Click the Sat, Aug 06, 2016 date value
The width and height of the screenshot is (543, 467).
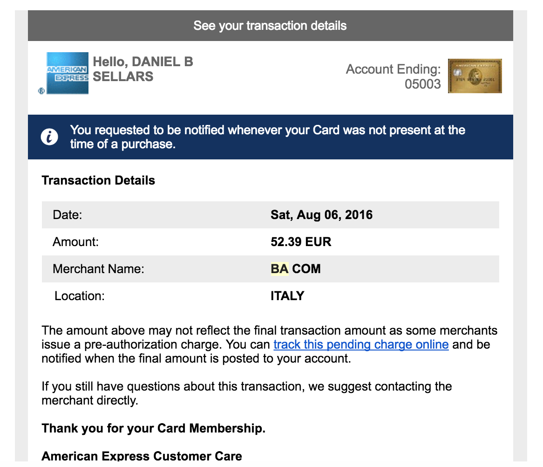(321, 215)
